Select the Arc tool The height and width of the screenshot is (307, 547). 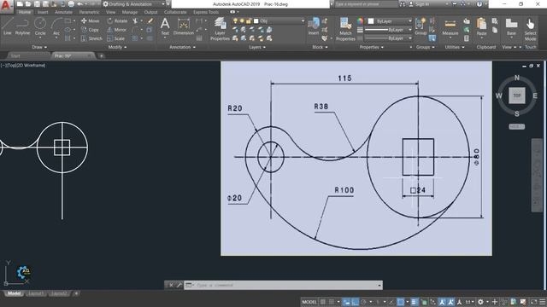click(x=56, y=26)
